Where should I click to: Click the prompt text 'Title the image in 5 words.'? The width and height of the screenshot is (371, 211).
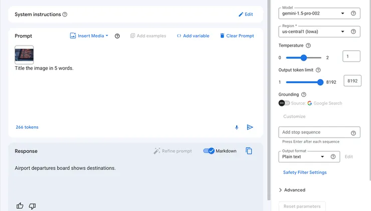(x=44, y=68)
